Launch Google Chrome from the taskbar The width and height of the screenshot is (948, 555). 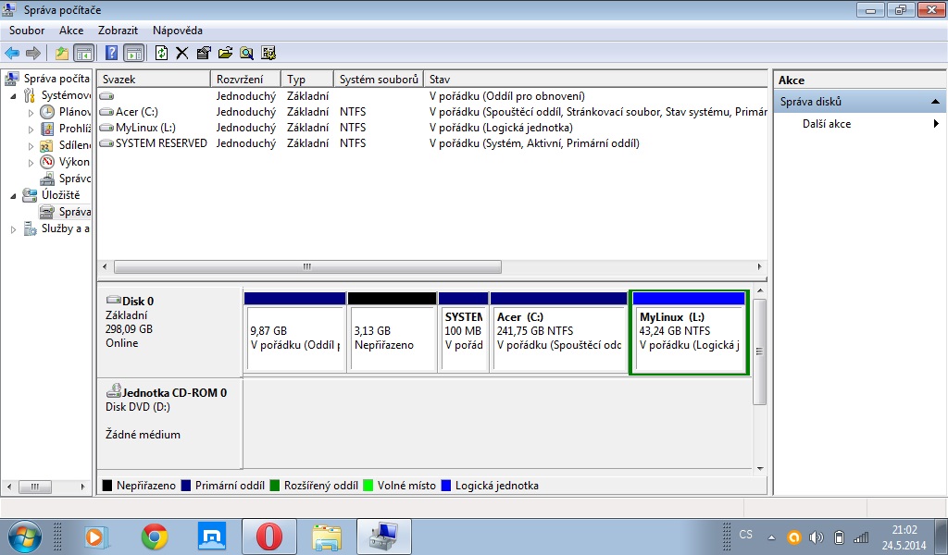coord(154,536)
